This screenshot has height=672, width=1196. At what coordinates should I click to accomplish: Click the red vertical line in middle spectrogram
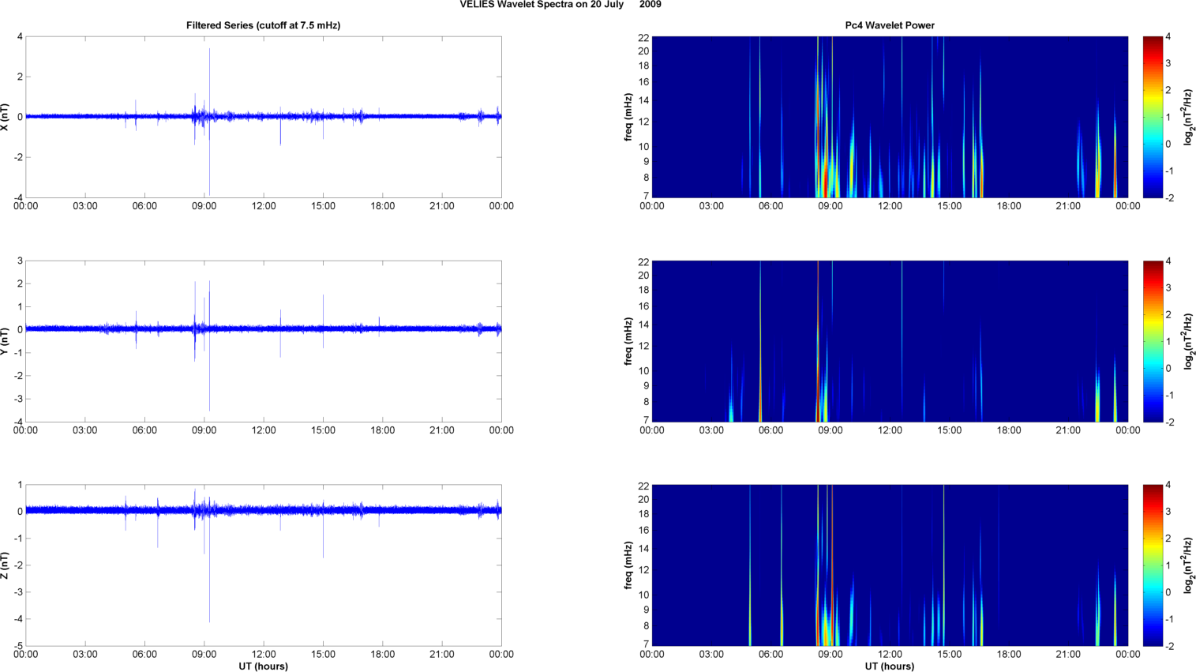[818, 332]
